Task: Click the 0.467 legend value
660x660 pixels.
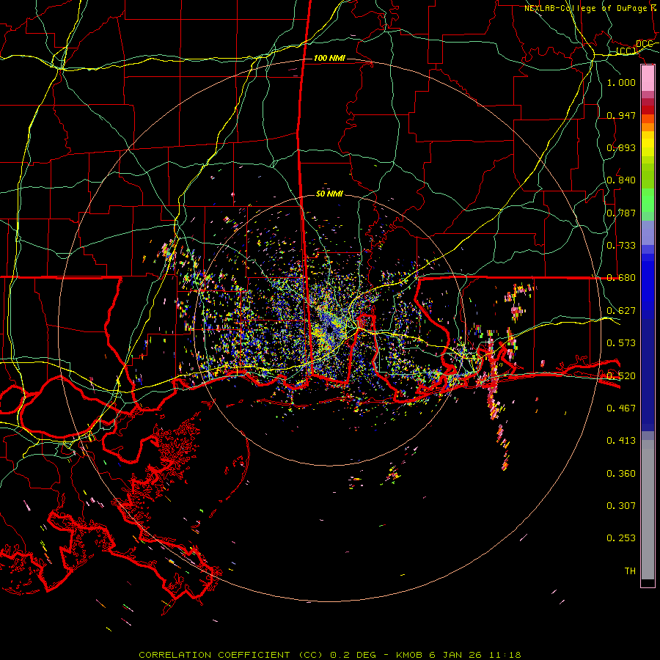Action: click(x=621, y=408)
